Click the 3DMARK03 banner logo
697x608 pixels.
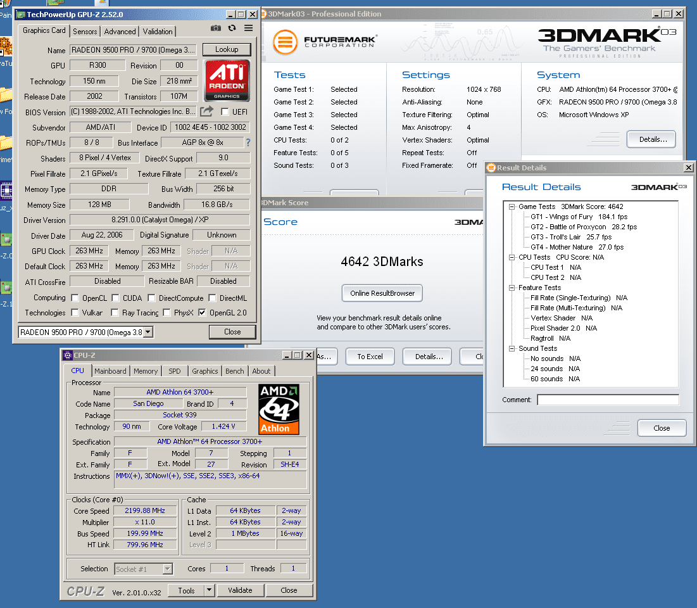[606, 42]
